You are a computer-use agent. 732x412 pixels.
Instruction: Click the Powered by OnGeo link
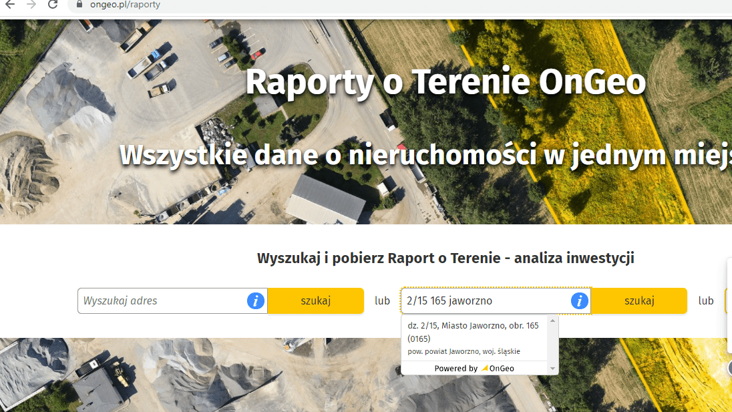point(475,368)
